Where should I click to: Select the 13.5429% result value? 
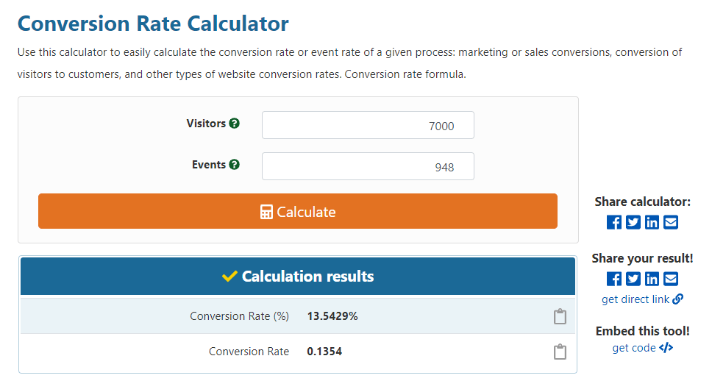332,316
